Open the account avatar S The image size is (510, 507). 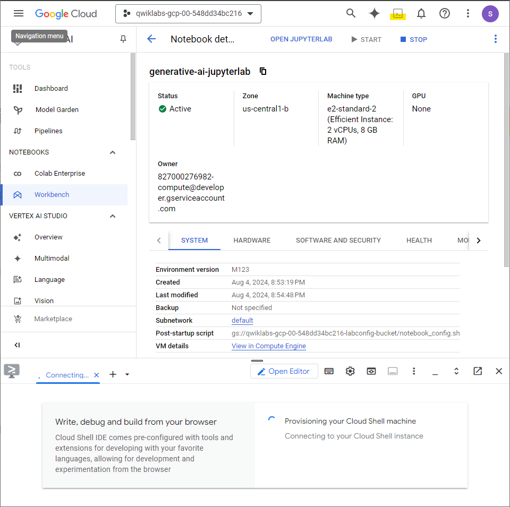click(490, 14)
